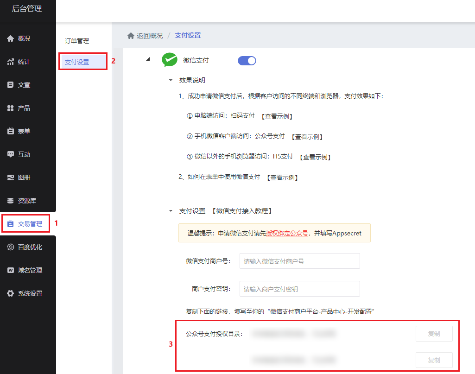View example for 如何在表单中使用微信支付
Screen dimensions: 475x374
(x=282, y=177)
